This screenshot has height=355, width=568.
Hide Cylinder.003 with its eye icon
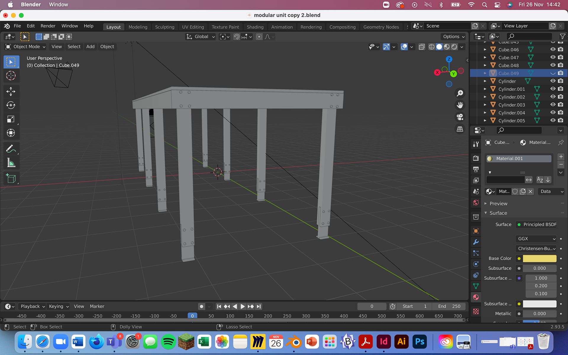[553, 105]
